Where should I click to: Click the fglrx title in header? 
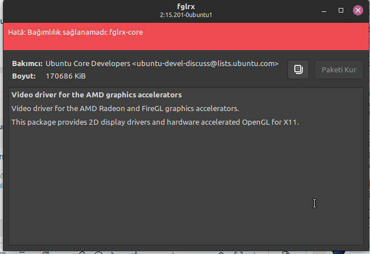(x=184, y=6)
